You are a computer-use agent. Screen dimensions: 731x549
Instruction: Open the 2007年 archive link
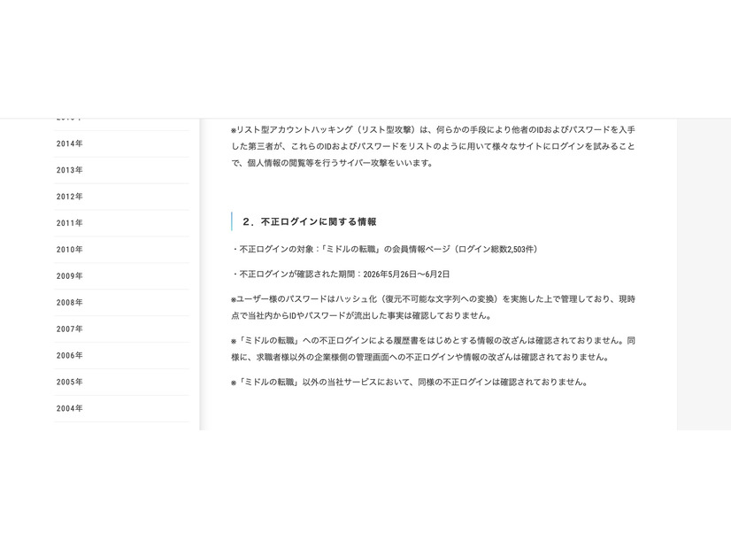(x=121, y=329)
